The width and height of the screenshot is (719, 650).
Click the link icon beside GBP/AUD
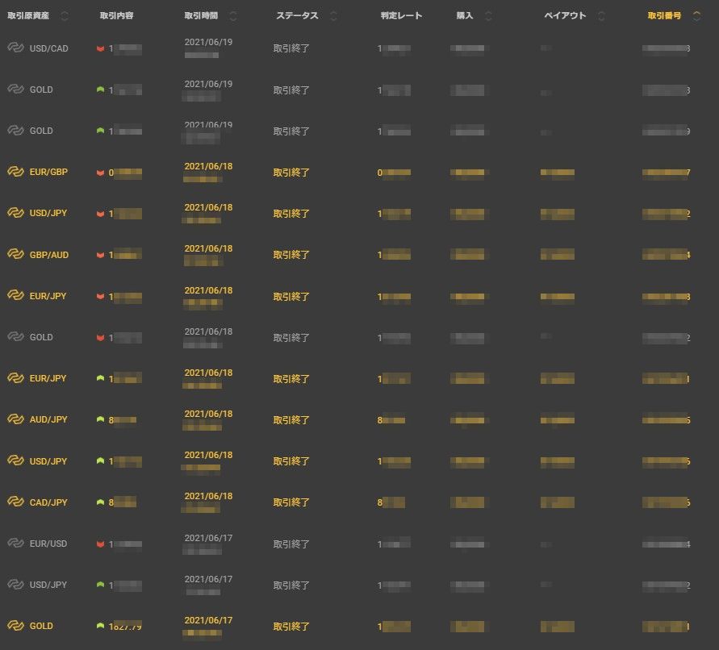[15, 255]
